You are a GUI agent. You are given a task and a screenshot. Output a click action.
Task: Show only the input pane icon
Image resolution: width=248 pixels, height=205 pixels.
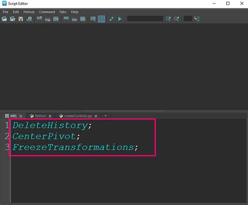74,19
